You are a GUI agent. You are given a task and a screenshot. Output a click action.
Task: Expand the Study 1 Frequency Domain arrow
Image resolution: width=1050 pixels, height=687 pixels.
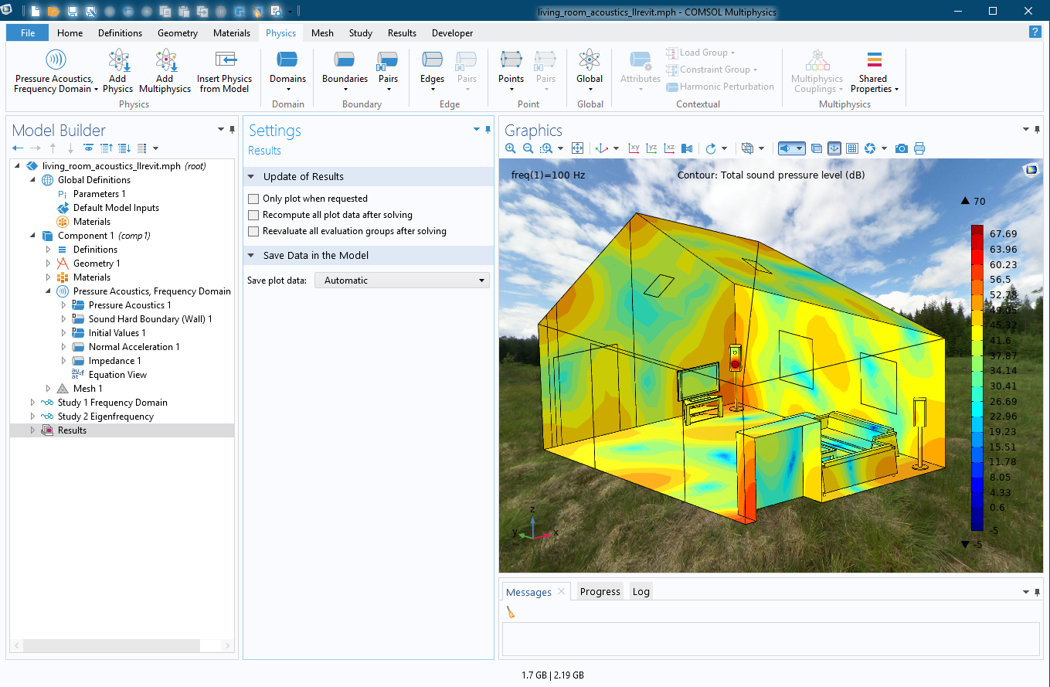click(32, 403)
